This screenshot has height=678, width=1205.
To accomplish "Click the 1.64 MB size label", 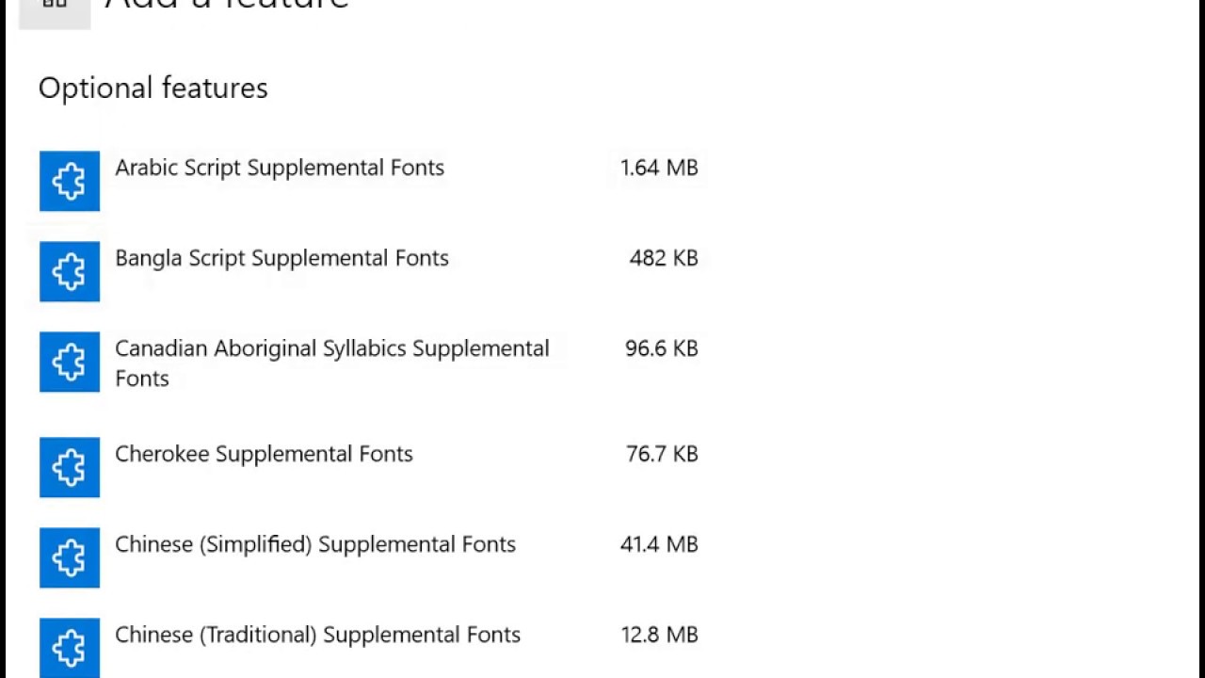I will tap(659, 168).
